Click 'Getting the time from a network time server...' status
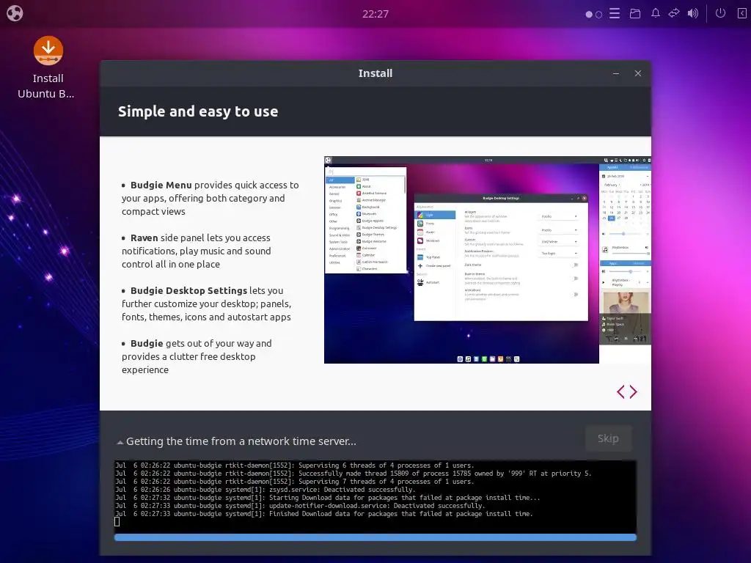 click(x=241, y=441)
